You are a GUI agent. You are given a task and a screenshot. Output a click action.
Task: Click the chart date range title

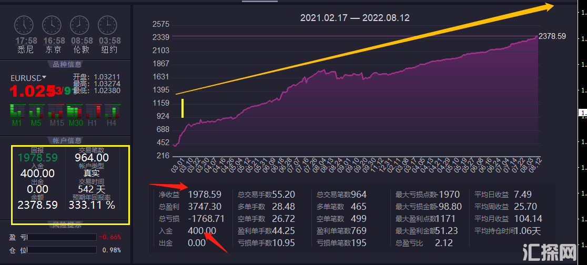tap(355, 18)
